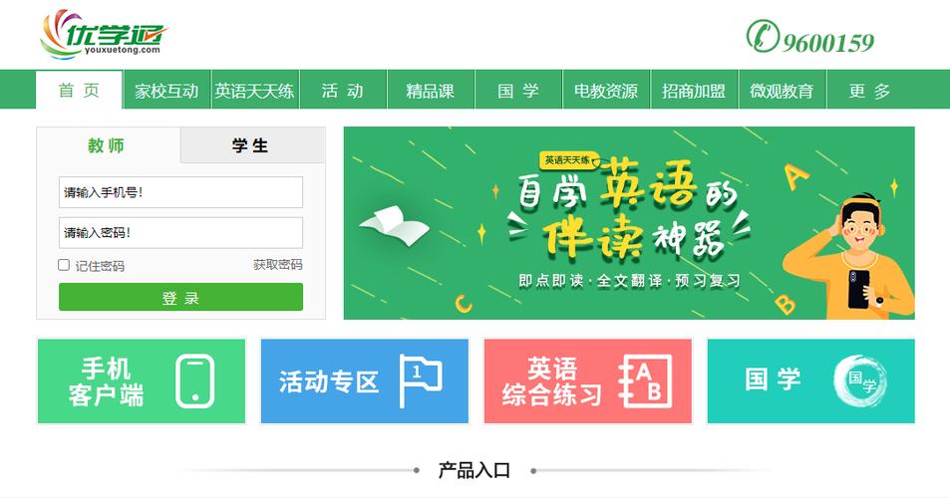Image resolution: width=950 pixels, height=498 pixels.
Task: Click the youxuetong.com logo
Action: [x=105, y=35]
